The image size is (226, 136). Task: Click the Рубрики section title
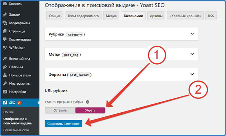point(56,34)
